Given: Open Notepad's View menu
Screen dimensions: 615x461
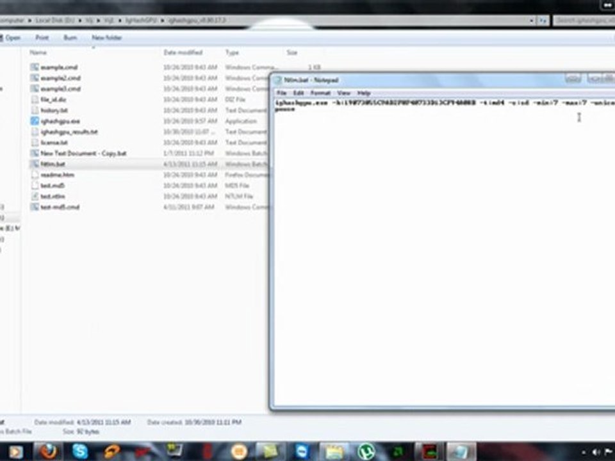Looking at the screenshot, I should tap(343, 93).
